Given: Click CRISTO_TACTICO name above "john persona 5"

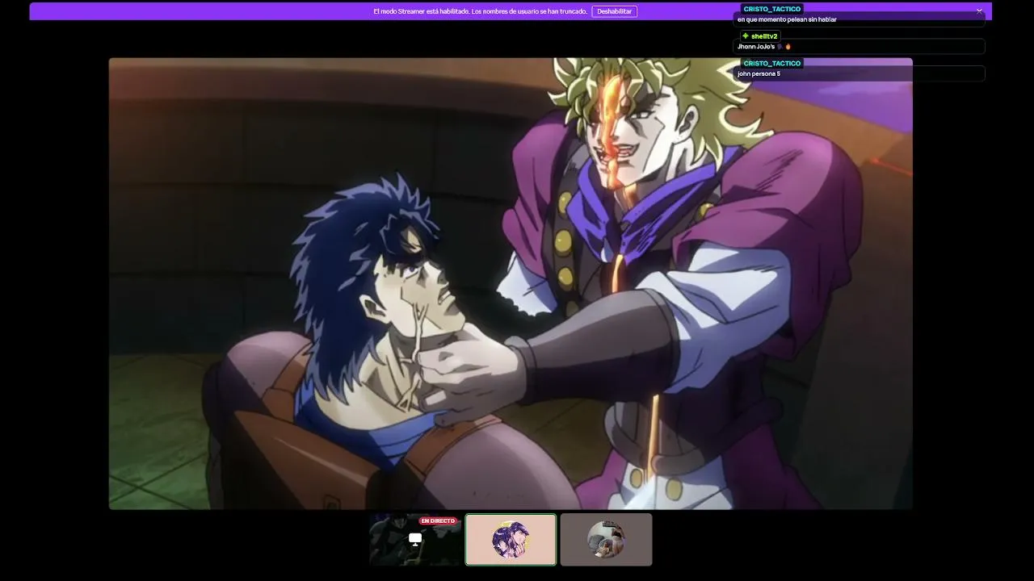Looking at the screenshot, I should coord(772,63).
